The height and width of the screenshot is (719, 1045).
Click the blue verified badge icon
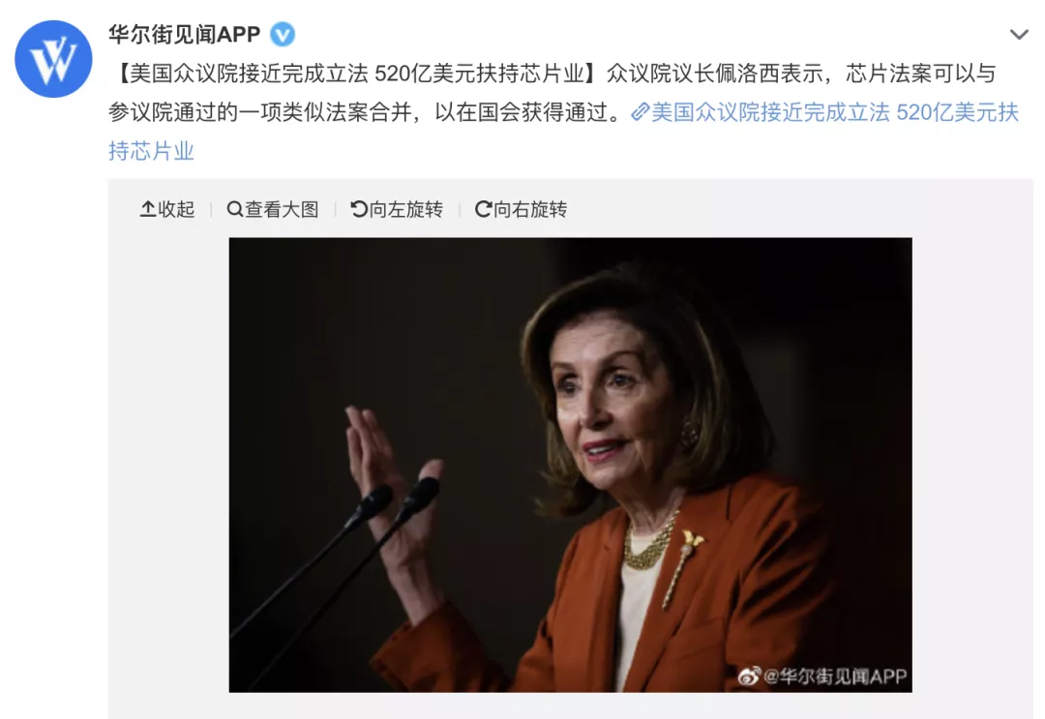click(x=283, y=34)
